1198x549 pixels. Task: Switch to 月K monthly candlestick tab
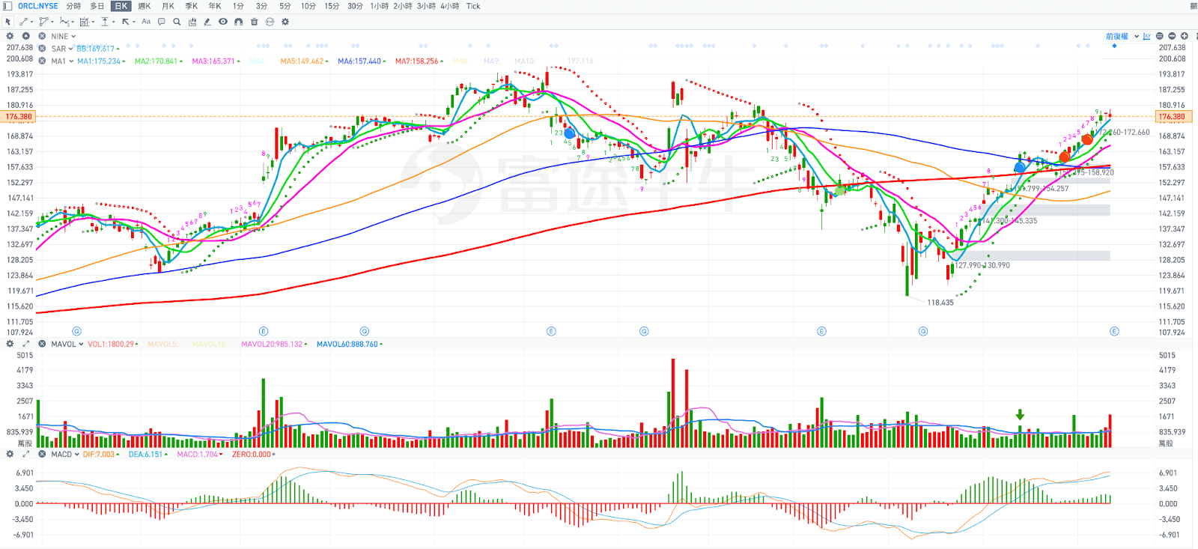tap(168, 6)
